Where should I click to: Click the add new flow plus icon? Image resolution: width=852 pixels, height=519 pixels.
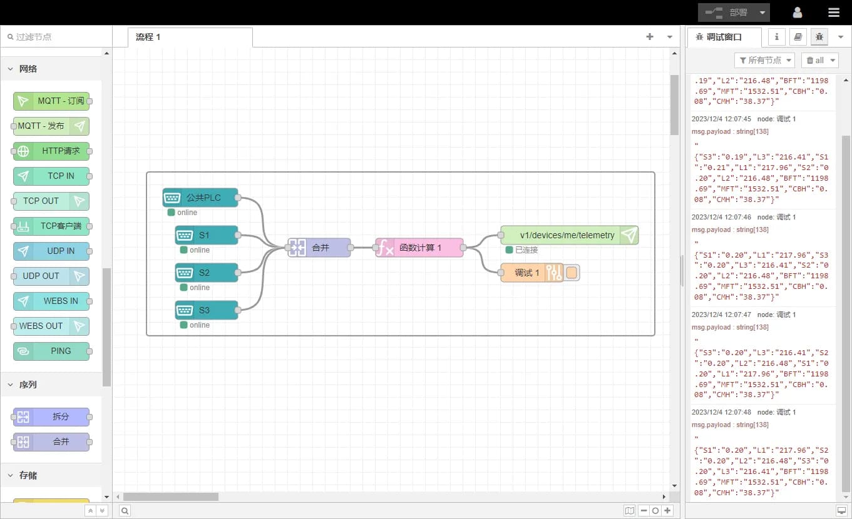(x=650, y=37)
